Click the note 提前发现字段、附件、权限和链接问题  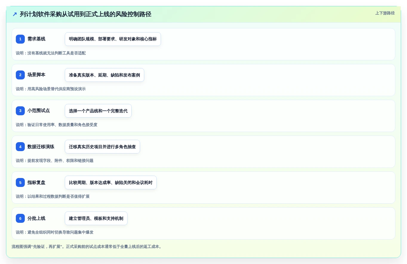click(x=55, y=161)
